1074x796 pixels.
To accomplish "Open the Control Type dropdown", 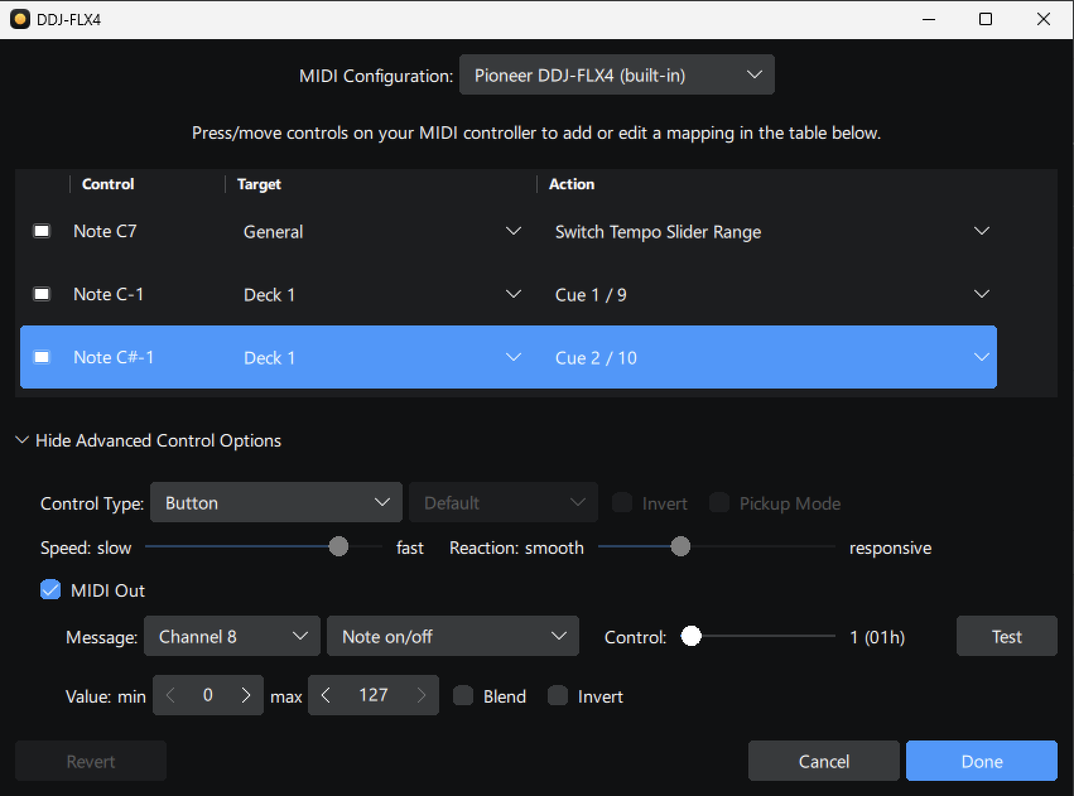I will pyautogui.click(x=276, y=503).
